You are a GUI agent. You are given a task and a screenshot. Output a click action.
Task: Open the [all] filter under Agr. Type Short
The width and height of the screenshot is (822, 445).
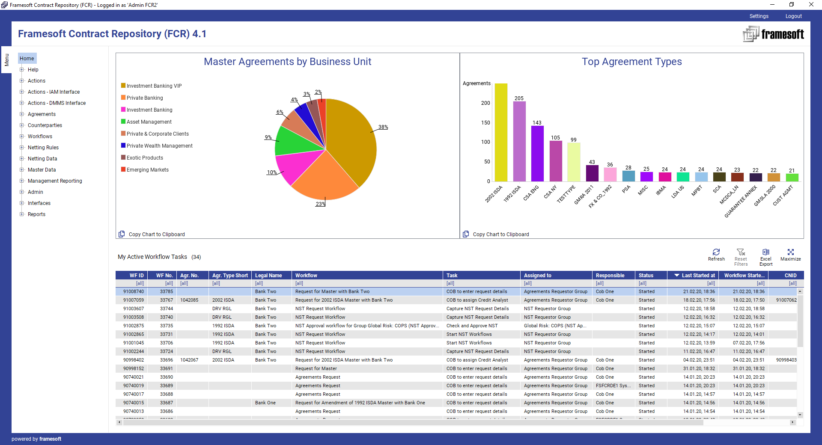click(x=216, y=283)
